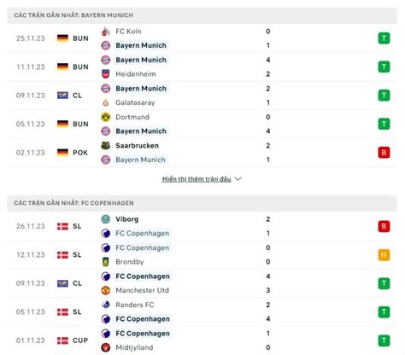Click the Randers FC logo
Viewport: 405px width, 355px height.
pyautogui.click(x=106, y=305)
